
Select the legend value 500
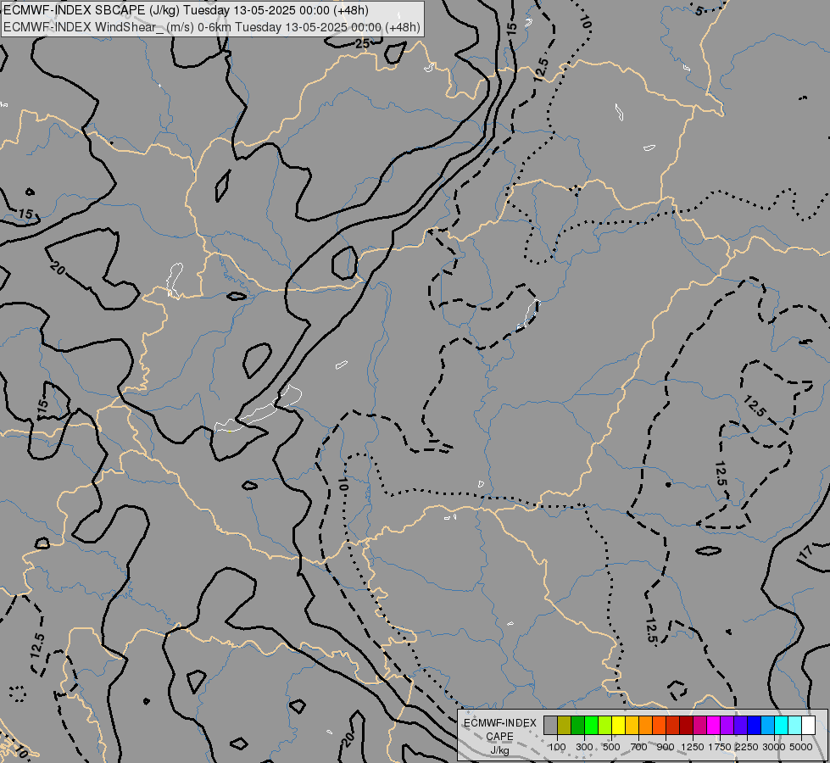point(612,747)
